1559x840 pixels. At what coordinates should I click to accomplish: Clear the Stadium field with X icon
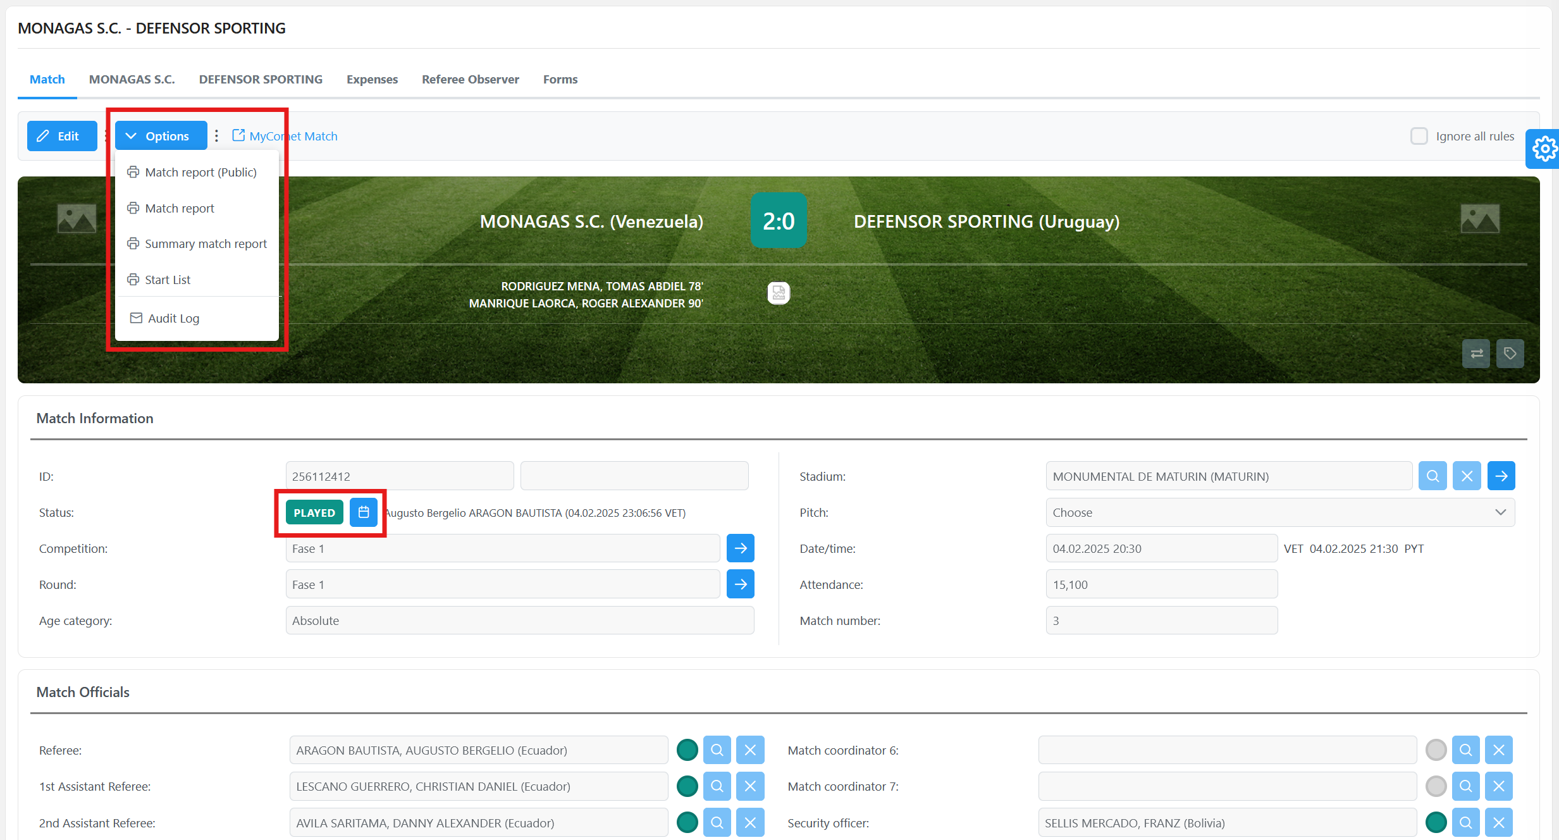pyautogui.click(x=1467, y=476)
